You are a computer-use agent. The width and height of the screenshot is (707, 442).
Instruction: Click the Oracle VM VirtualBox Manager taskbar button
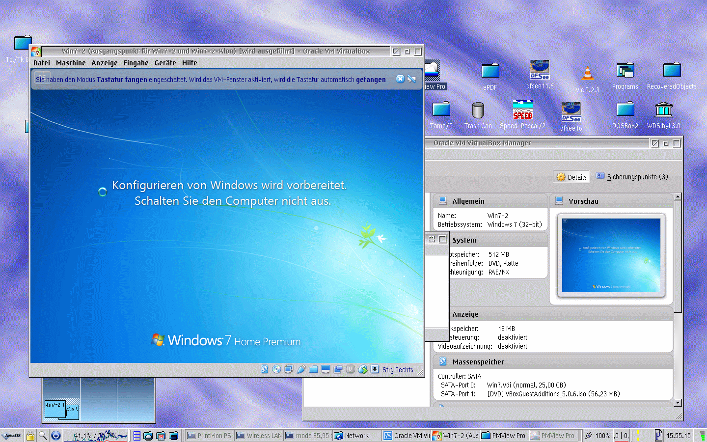pos(406,436)
